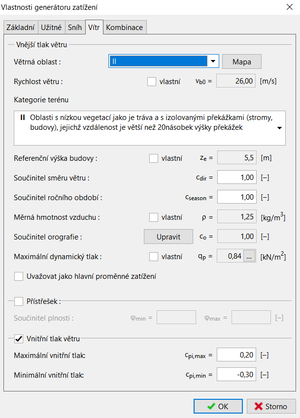Open the qp details ellipsis button
Image resolution: width=300 pixels, height=418 pixels.
coord(249,256)
